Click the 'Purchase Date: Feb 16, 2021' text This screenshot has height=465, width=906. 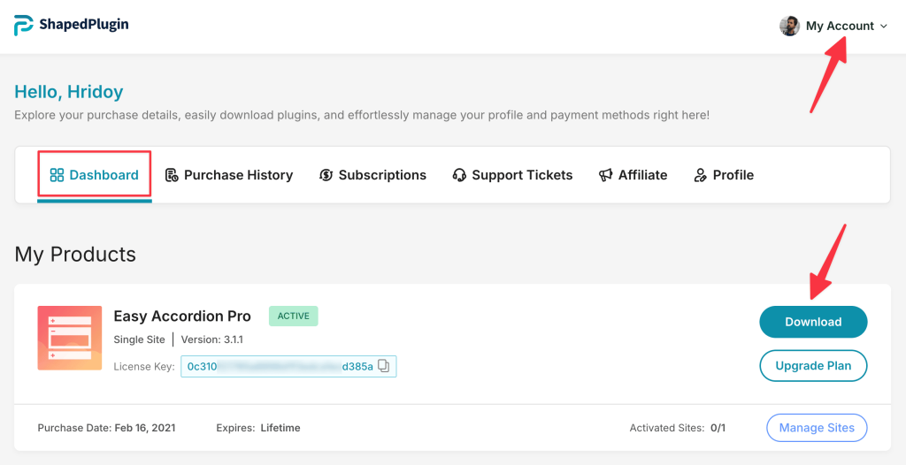[106, 428]
